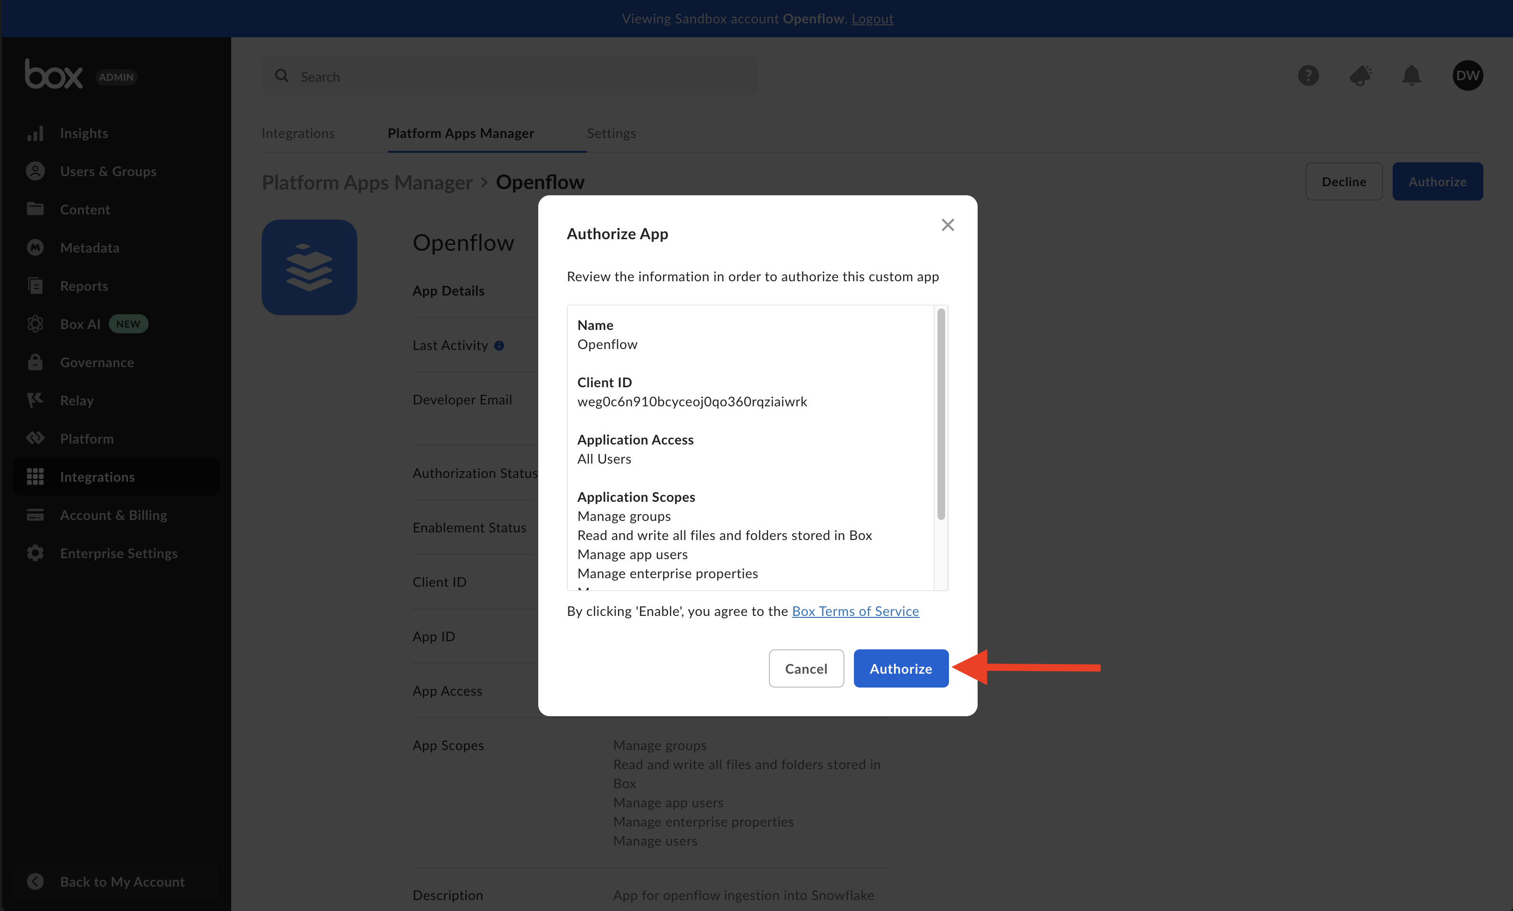Click the scrollbar in the app info box

point(941,414)
